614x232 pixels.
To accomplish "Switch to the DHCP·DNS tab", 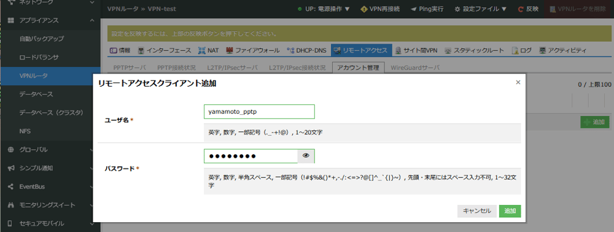I will point(306,50).
